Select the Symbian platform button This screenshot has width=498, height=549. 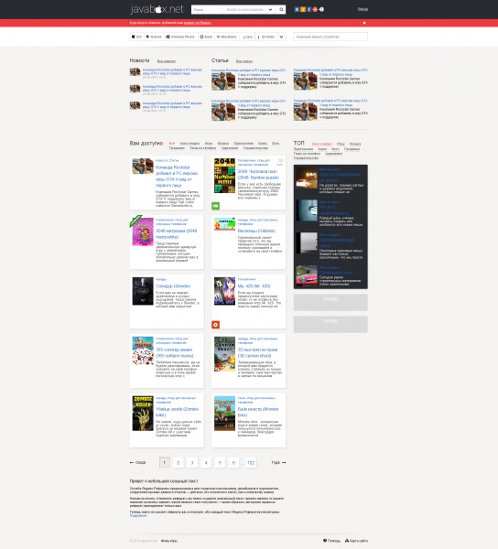[266, 37]
